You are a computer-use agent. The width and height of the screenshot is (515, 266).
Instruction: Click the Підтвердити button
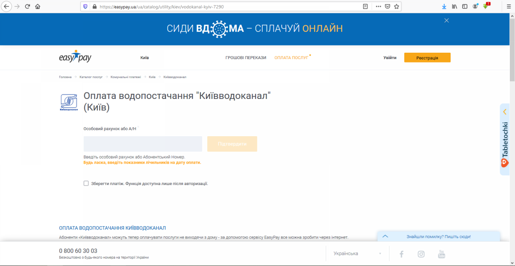point(232,144)
